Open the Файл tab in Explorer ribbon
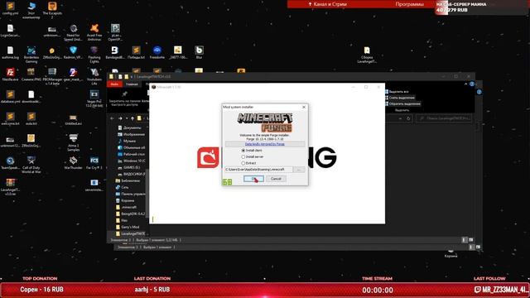The width and height of the screenshot is (530, 298). (x=114, y=84)
